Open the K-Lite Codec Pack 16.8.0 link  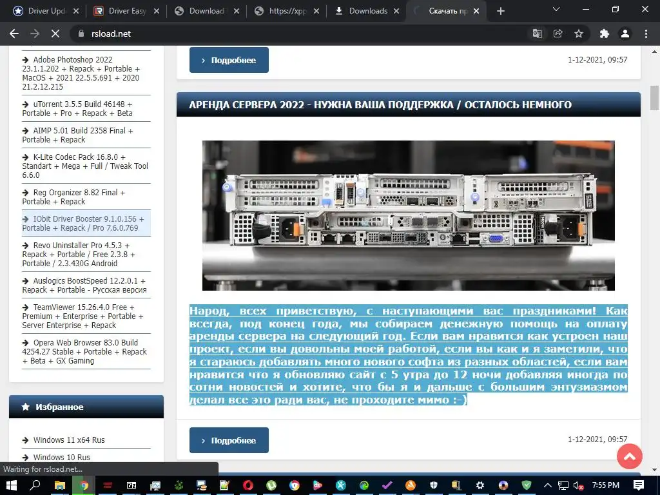pos(85,166)
